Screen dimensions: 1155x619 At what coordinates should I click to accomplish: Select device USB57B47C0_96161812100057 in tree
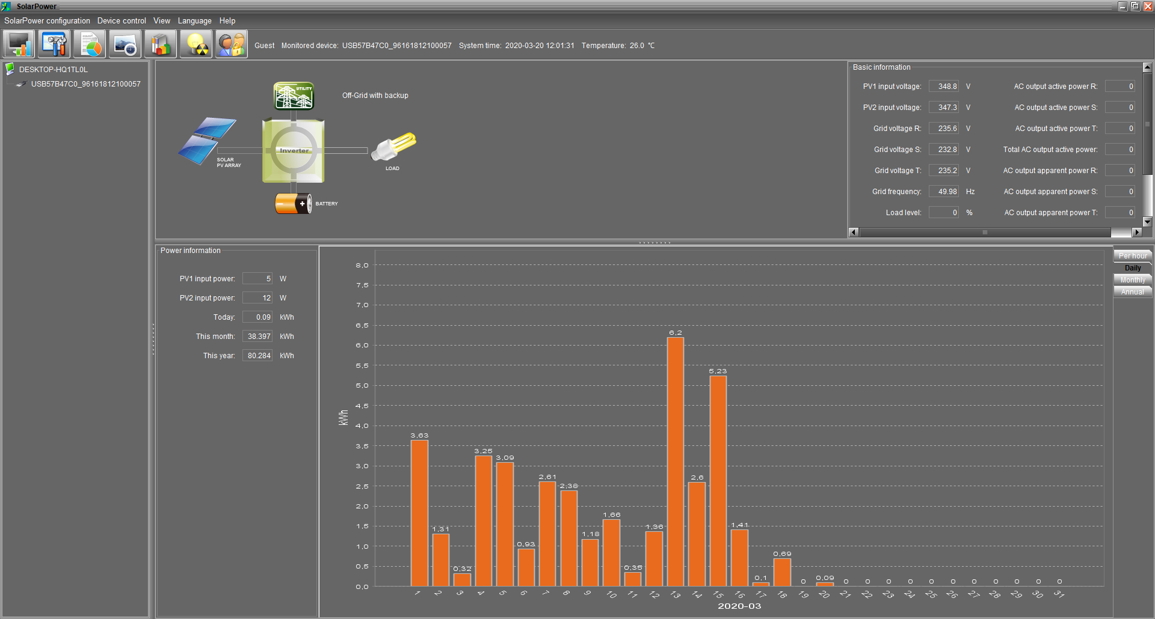(85, 84)
